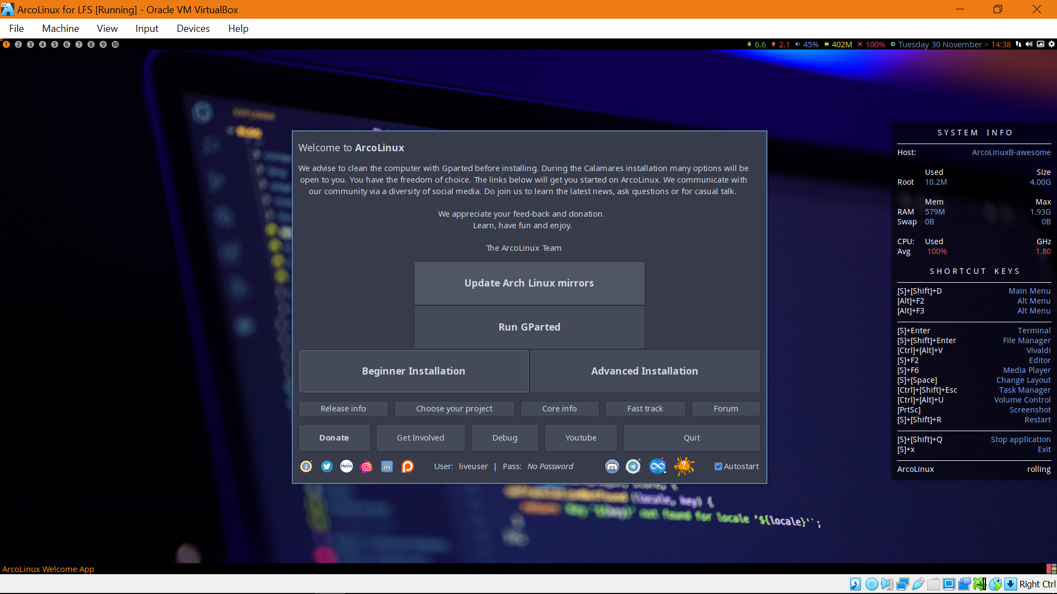Image resolution: width=1057 pixels, height=594 pixels.
Task: Click the VirtualBox mouse integration icon
Action: pos(995,584)
